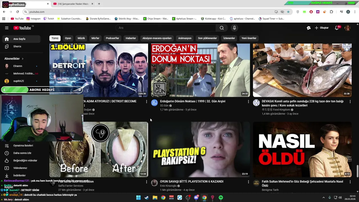Screen dimensions: 359x202
Task: Open Enis Kirazoglu channel avatar
Action: click(155, 183)
